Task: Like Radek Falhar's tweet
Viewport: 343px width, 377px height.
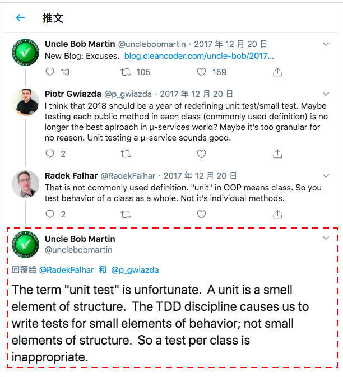Action: 201,214
